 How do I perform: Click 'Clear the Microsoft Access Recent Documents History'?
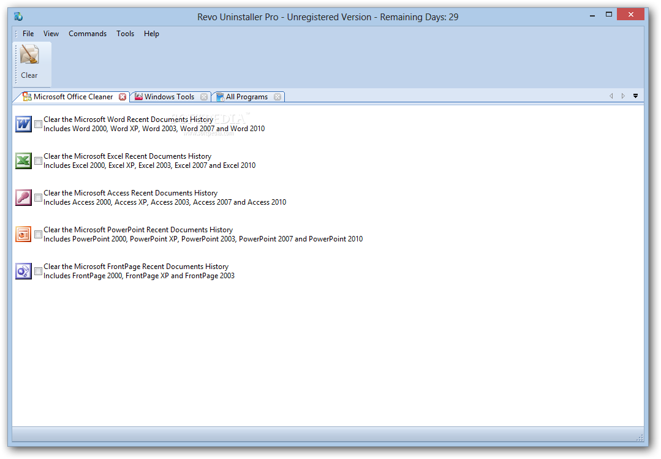130,193
